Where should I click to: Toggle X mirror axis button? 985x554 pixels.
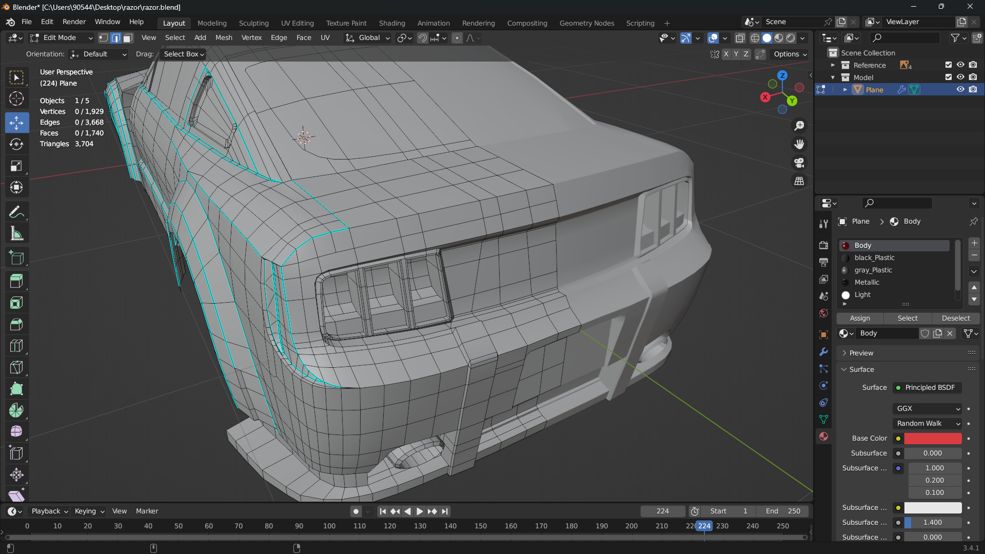click(726, 54)
